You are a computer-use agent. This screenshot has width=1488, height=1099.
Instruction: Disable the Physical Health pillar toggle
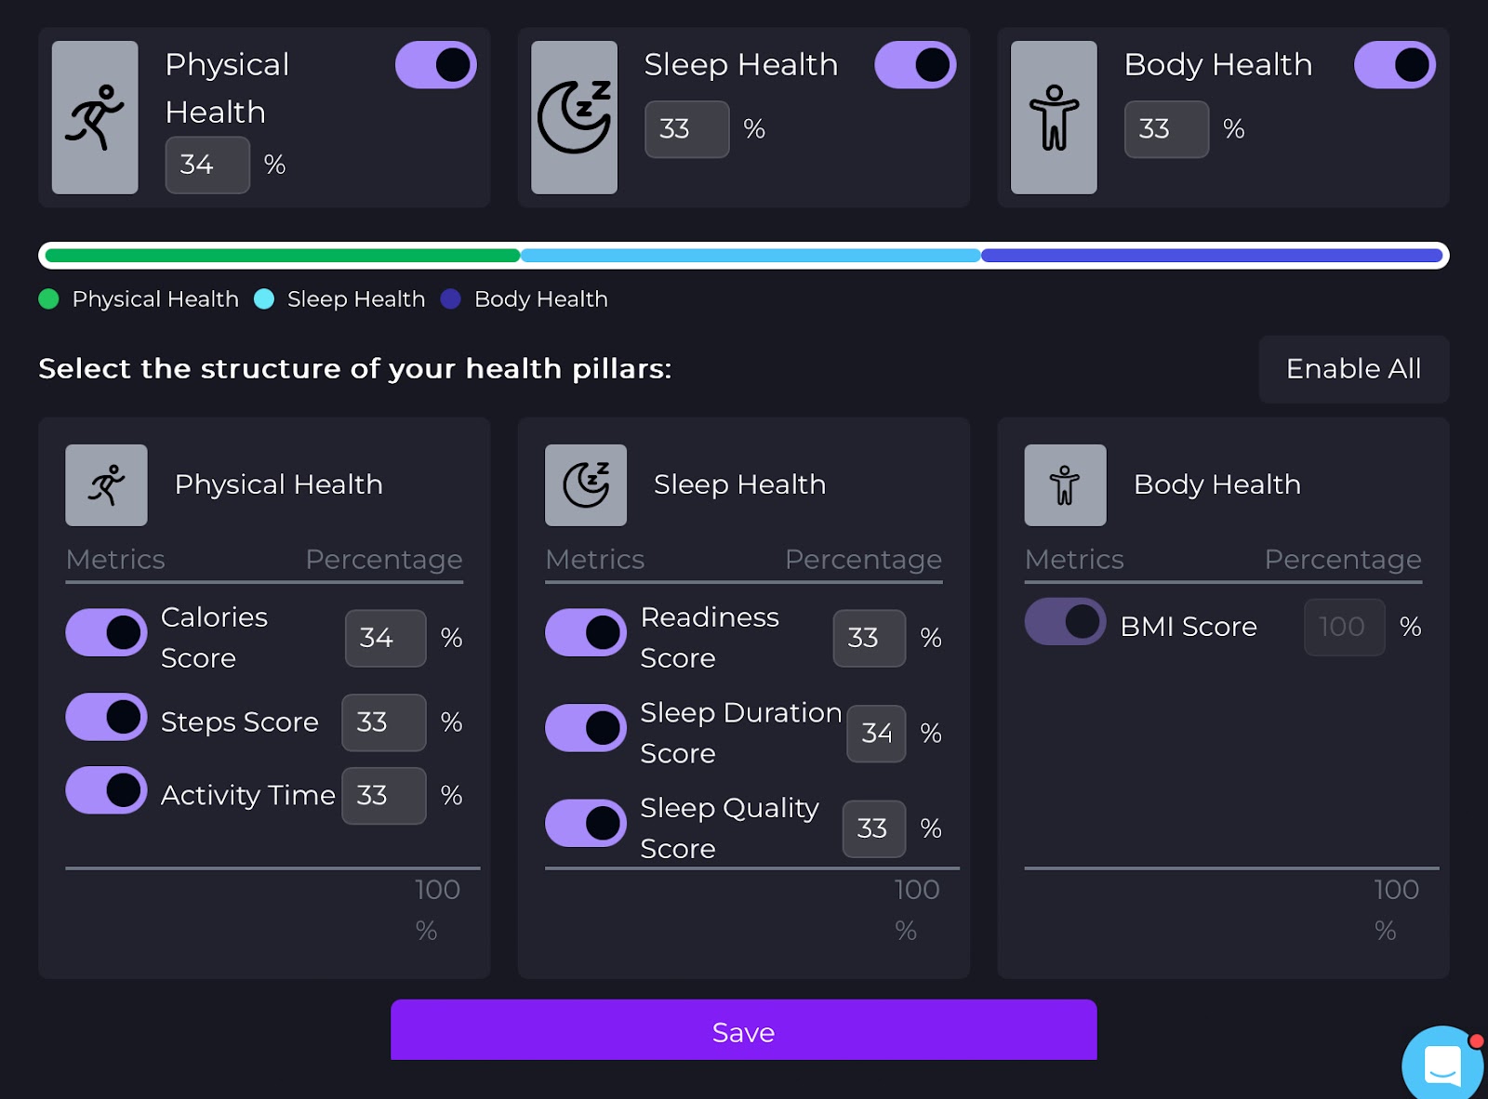point(436,65)
